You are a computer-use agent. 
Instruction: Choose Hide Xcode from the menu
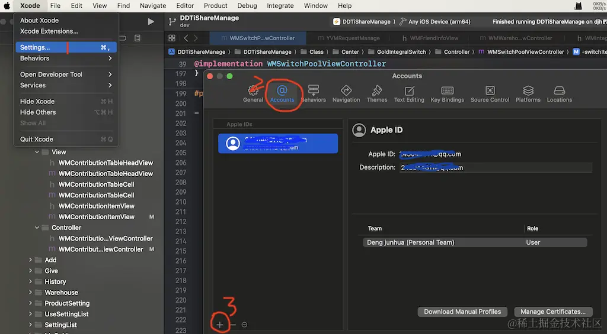point(66,102)
